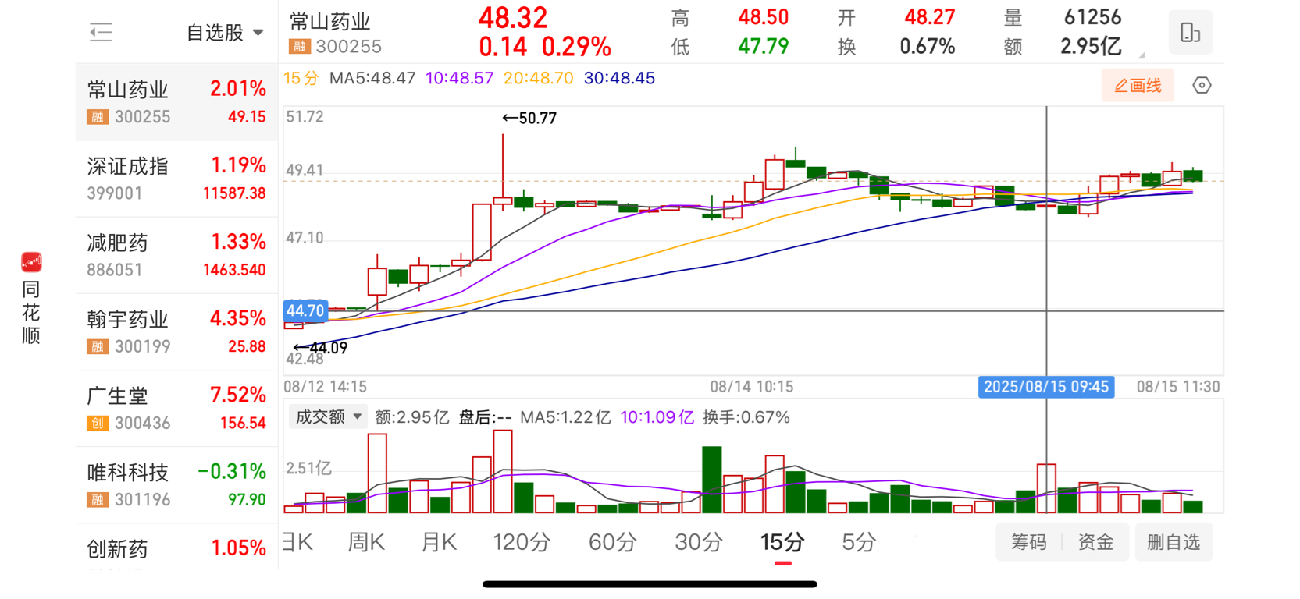Click the 同花顺 red logo icon

point(31,262)
